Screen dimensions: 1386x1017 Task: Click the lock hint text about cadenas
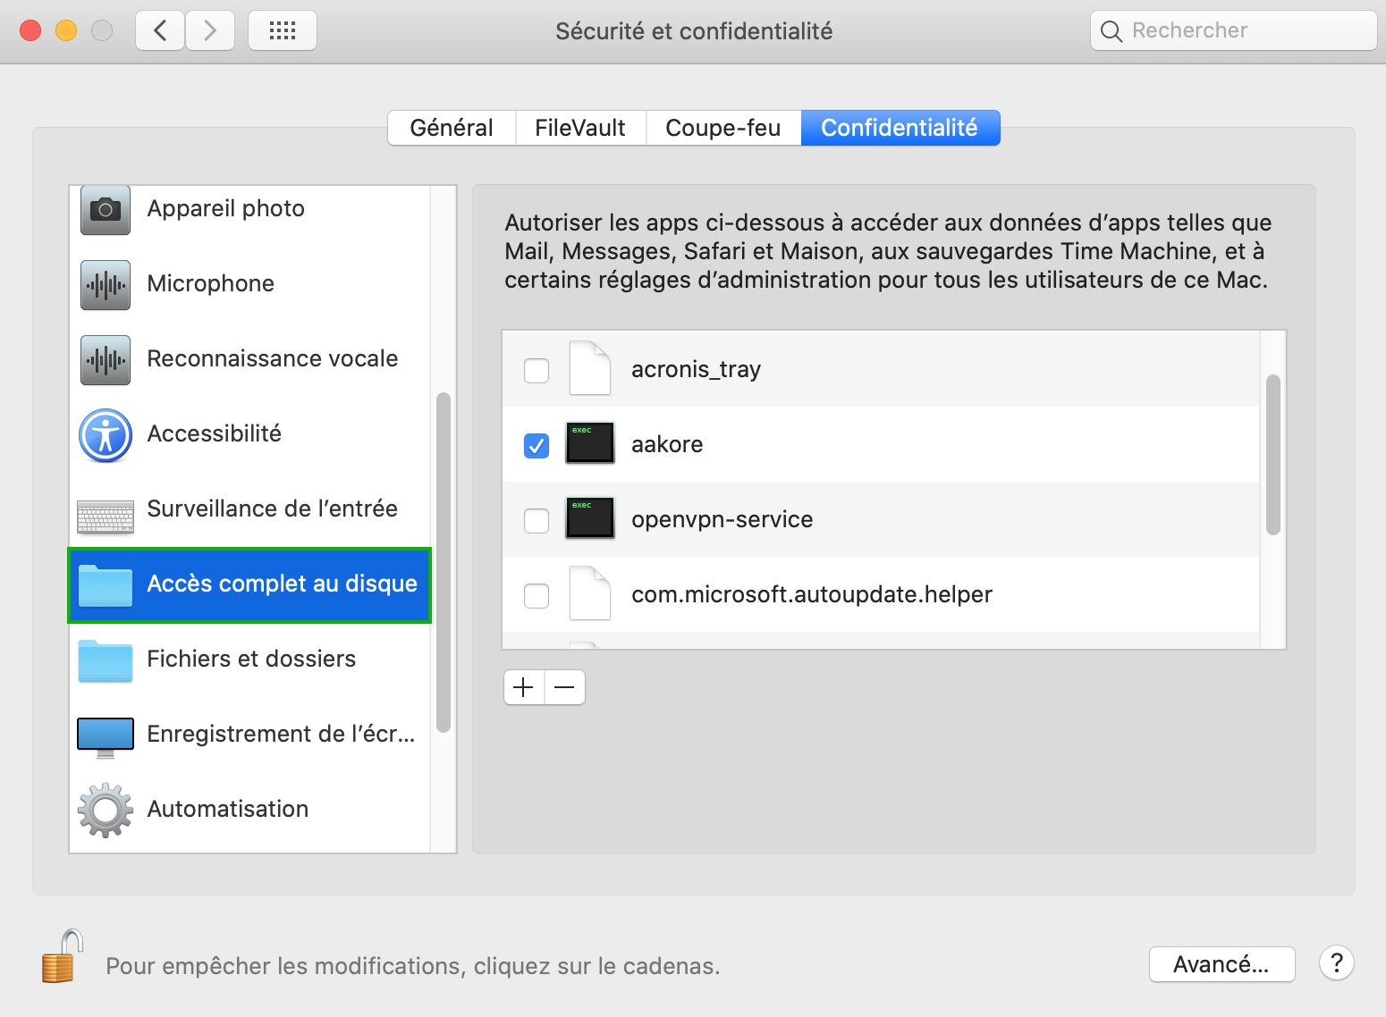click(413, 966)
